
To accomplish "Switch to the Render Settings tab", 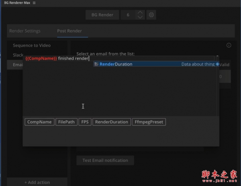I will pos(25,31).
